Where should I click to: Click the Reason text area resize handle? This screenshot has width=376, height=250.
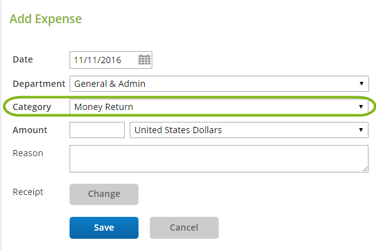(x=365, y=169)
